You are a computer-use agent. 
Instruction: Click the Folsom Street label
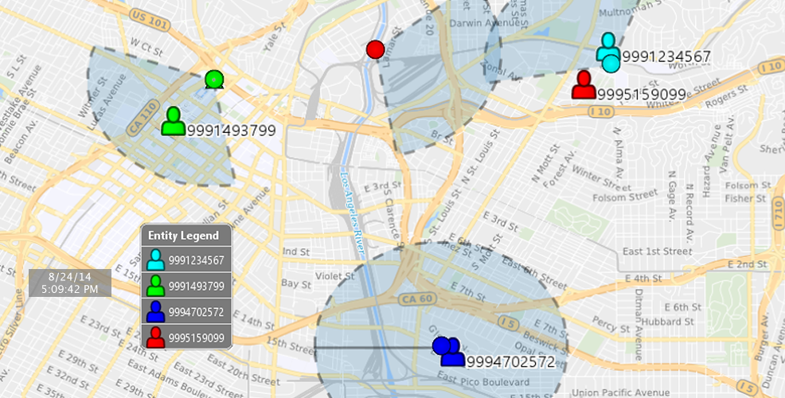click(x=625, y=195)
